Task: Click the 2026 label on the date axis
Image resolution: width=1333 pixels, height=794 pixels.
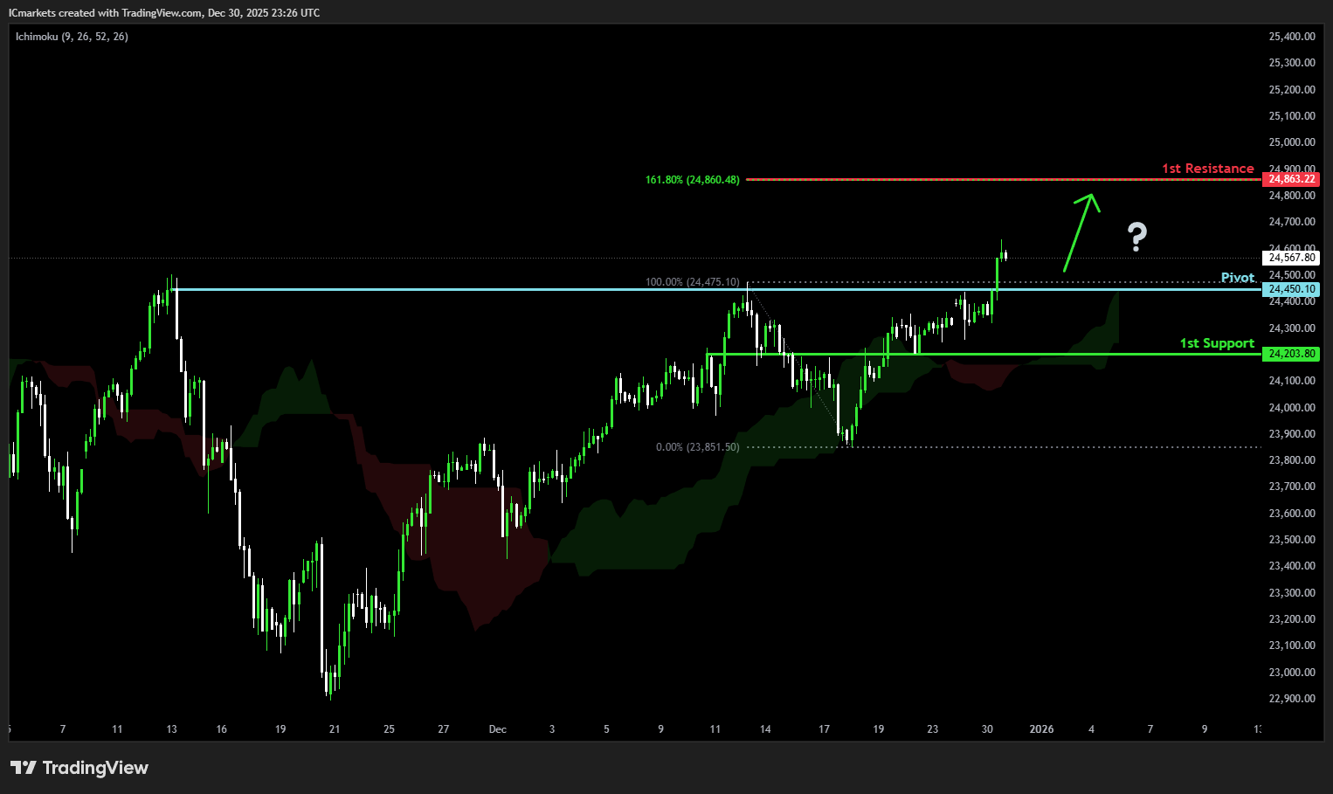Action: pos(1041,729)
